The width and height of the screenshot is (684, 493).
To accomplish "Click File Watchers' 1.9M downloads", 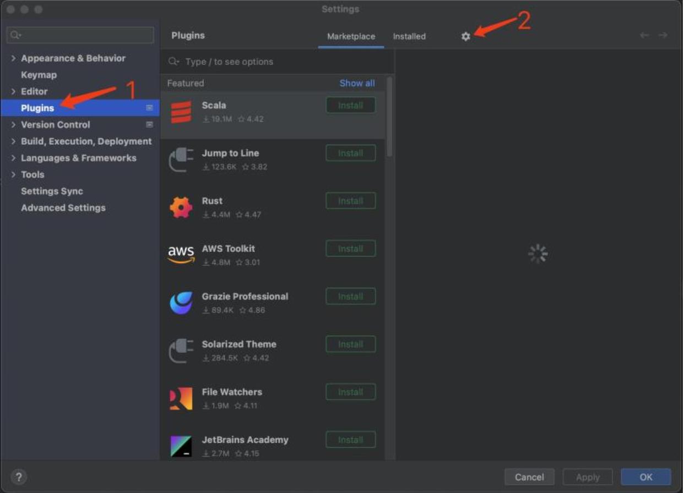I will [x=216, y=406].
